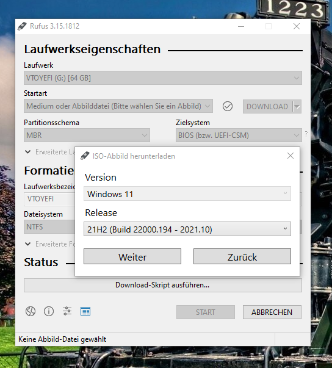
Task: Click the Download-Skript ausführen progress bar
Action: pos(163,285)
